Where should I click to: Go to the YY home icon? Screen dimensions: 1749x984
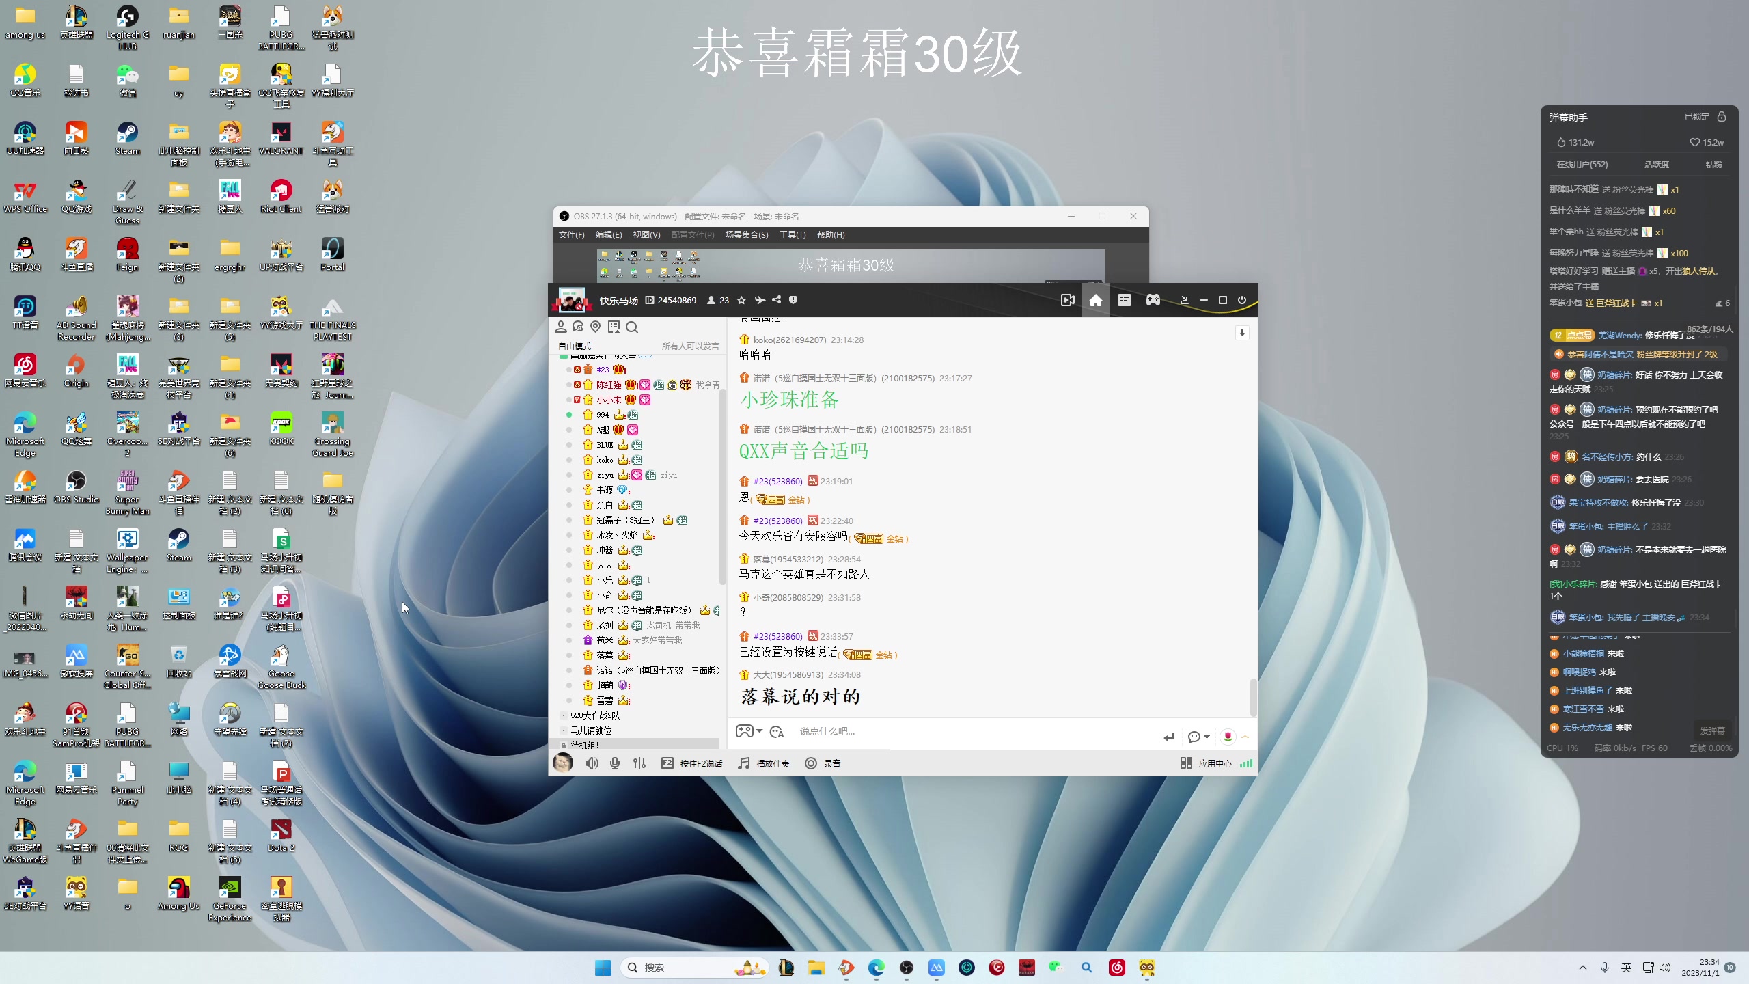click(x=1096, y=300)
